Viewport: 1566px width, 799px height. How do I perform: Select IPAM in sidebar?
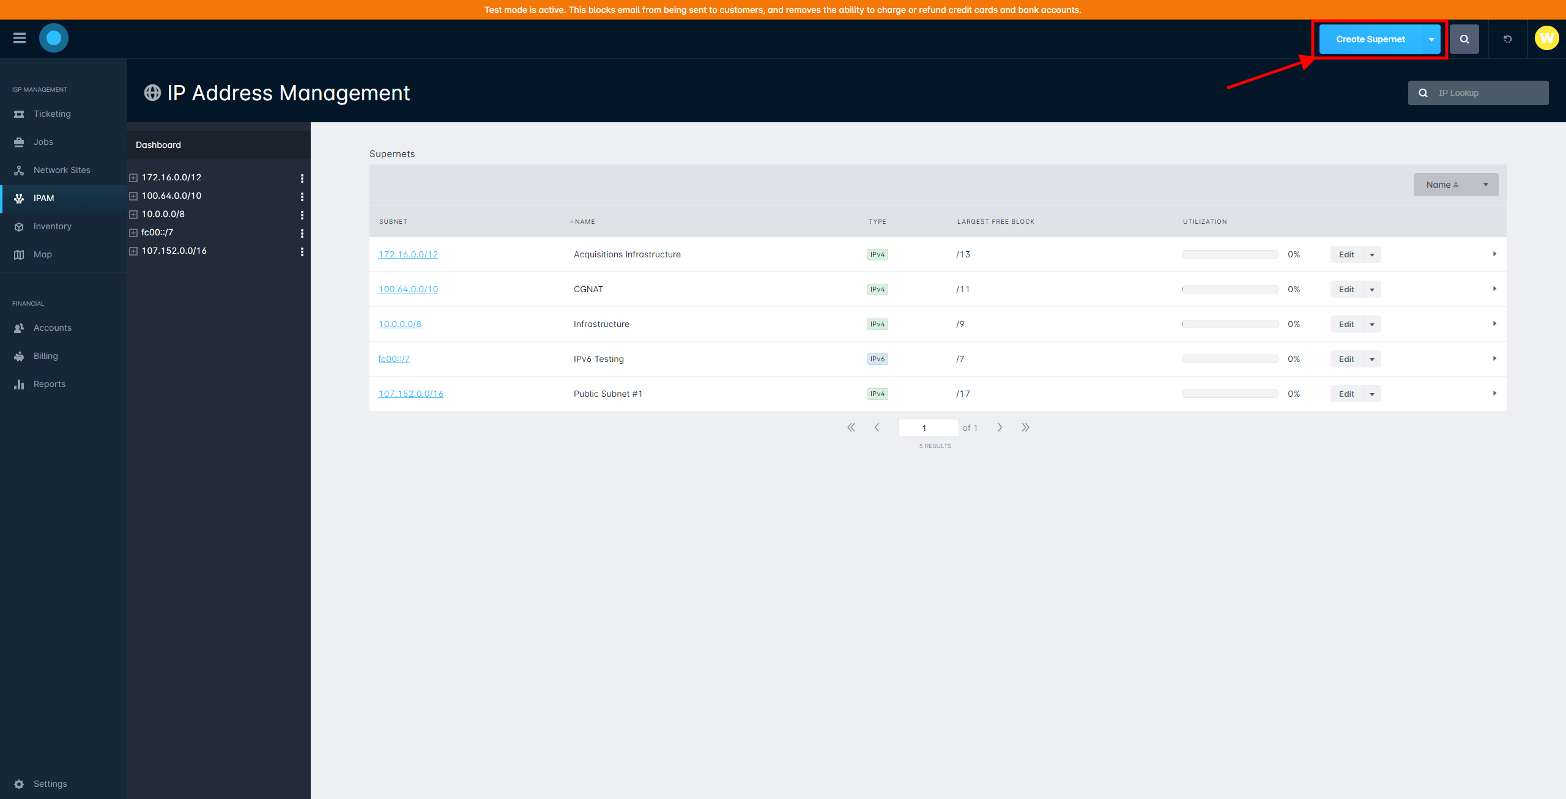click(x=64, y=198)
